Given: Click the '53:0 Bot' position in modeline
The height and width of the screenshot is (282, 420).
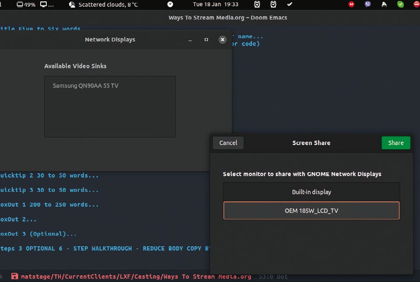Looking at the screenshot, I should click(273, 276).
